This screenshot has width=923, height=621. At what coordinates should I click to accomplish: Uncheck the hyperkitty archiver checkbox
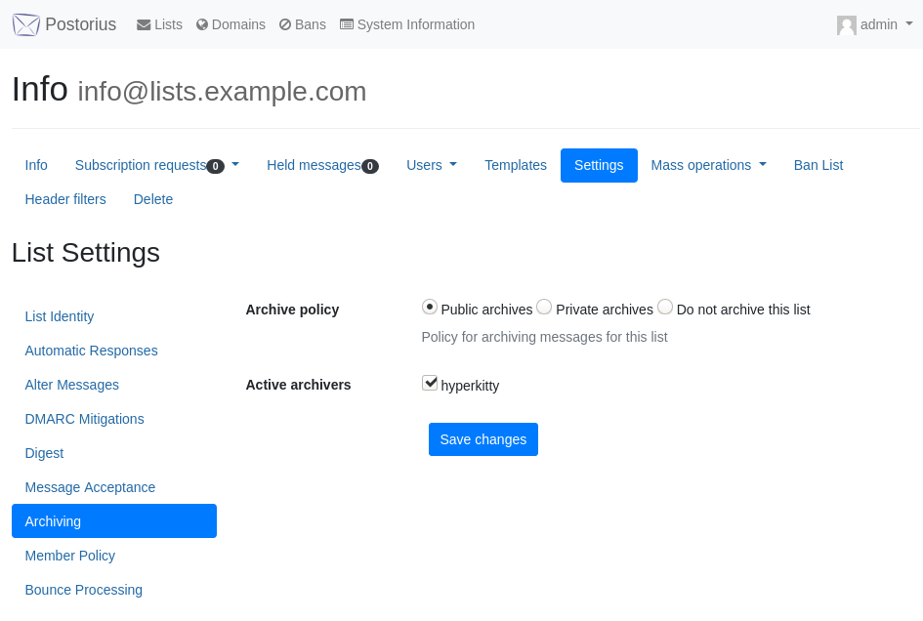(430, 383)
